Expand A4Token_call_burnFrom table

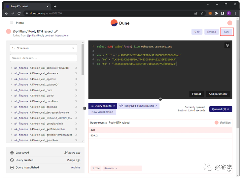point(11,101)
